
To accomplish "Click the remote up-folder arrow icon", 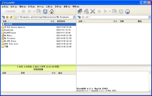I will [x=87, y=17].
